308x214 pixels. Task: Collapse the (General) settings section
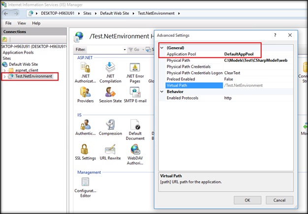(x=162, y=48)
